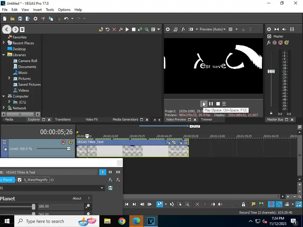This screenshot has height=227, width=303.
Task: Open Video Output FX in the preview
Action: point(183,29)
